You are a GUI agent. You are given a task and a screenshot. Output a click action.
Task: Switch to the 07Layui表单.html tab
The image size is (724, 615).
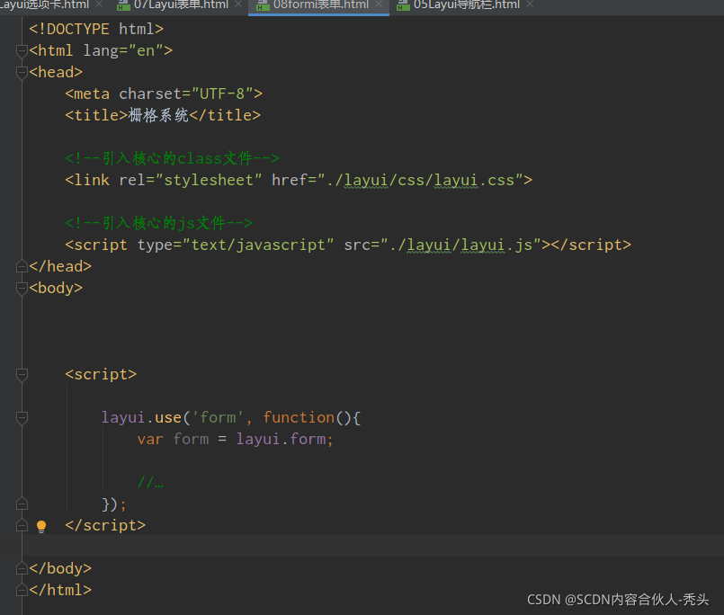(181, 5)
